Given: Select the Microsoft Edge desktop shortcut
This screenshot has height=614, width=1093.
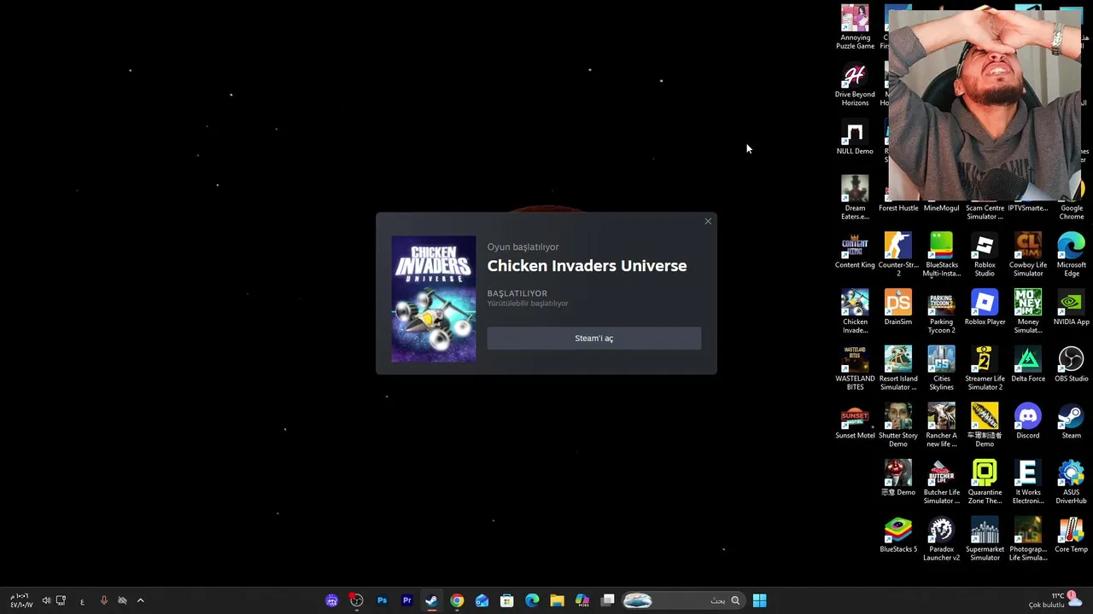Looking at the screenshot, I should 1071,254.
